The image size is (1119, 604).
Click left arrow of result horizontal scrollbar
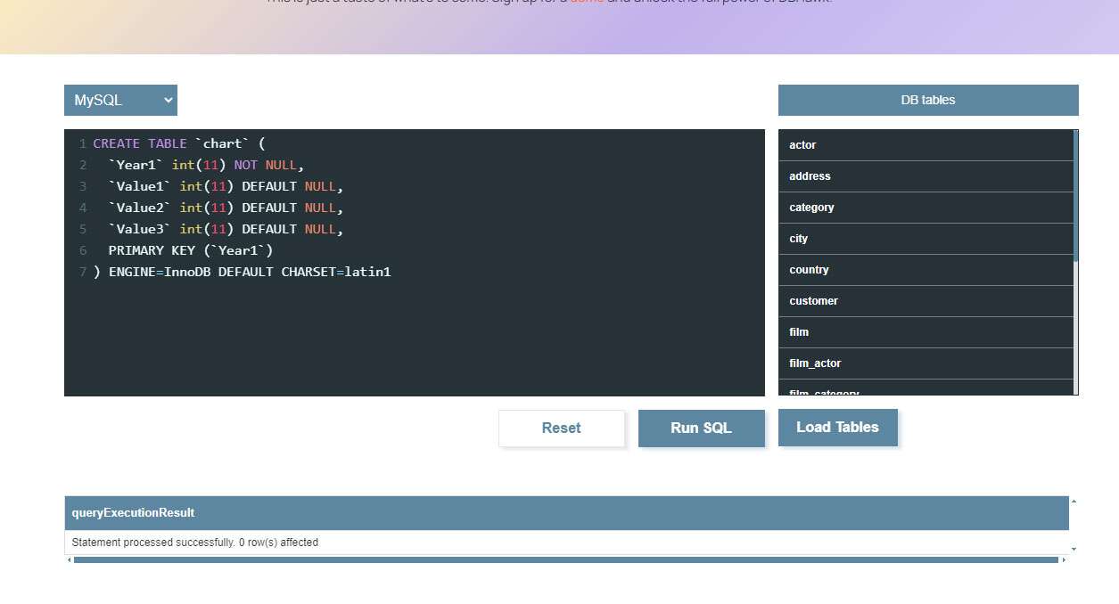[x=69, y=560]
